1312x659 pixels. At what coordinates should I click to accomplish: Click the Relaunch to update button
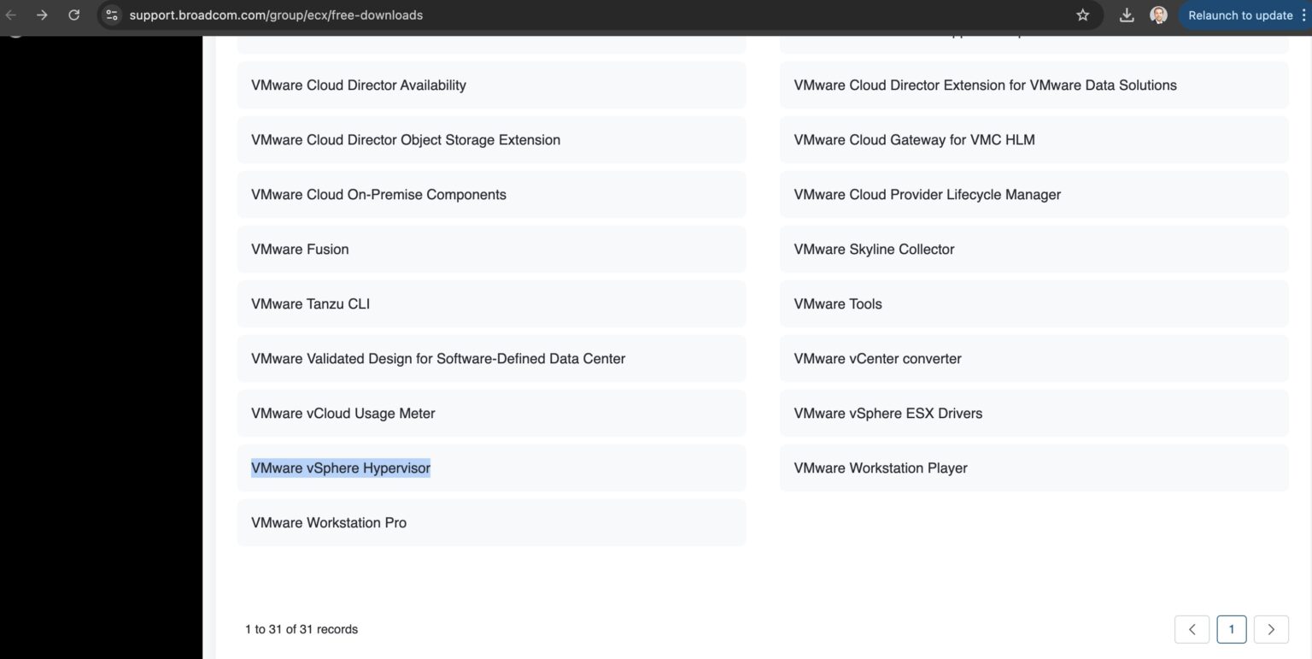pos(1241,15)
